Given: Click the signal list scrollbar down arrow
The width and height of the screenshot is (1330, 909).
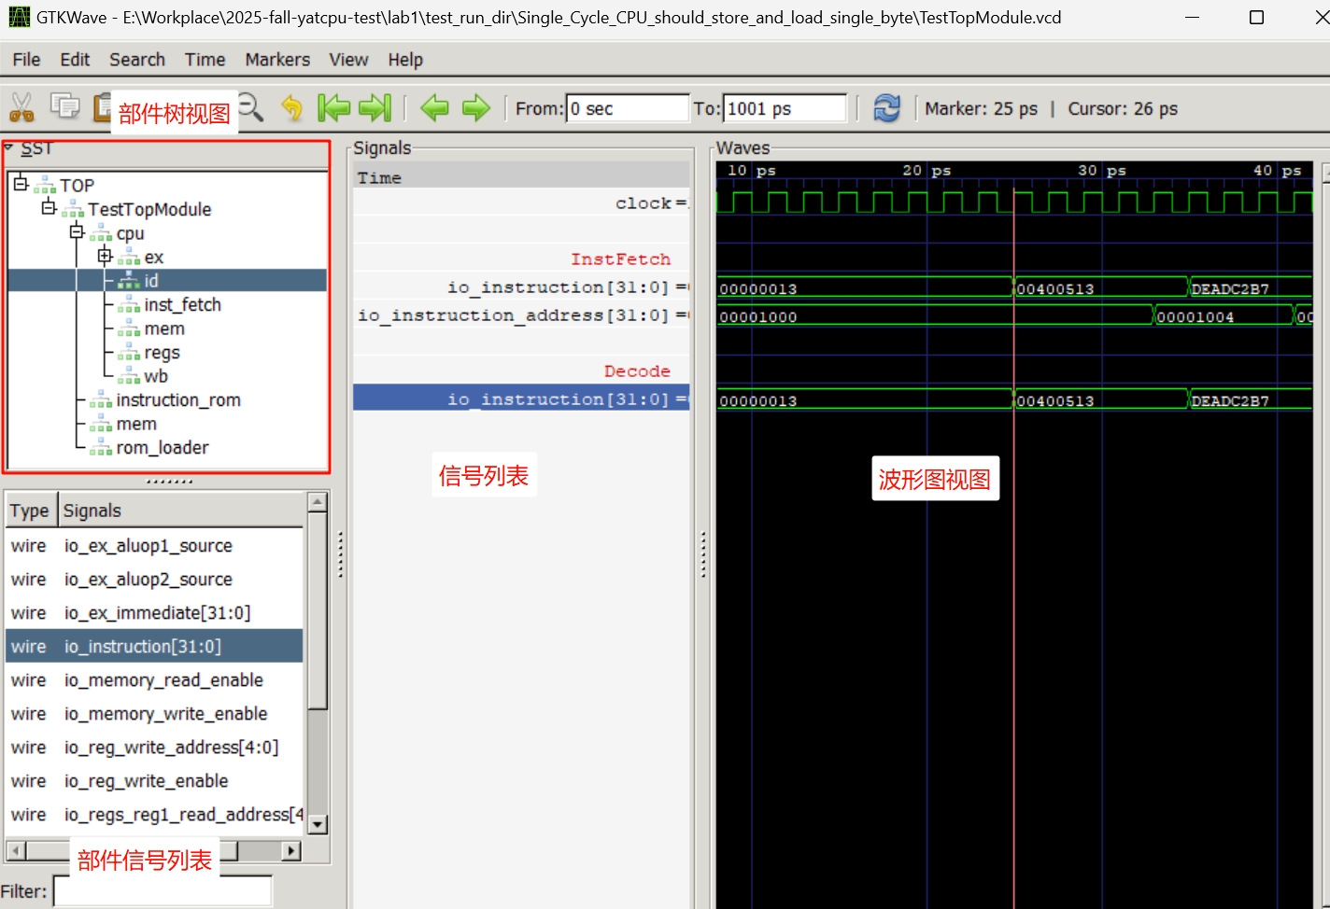Looking at the screenshot, I should click(318, 824).
